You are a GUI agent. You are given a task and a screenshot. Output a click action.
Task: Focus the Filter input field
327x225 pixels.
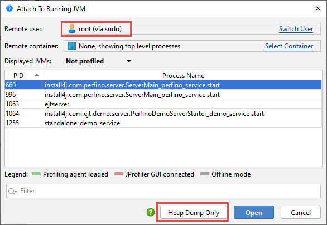[163, 191]
